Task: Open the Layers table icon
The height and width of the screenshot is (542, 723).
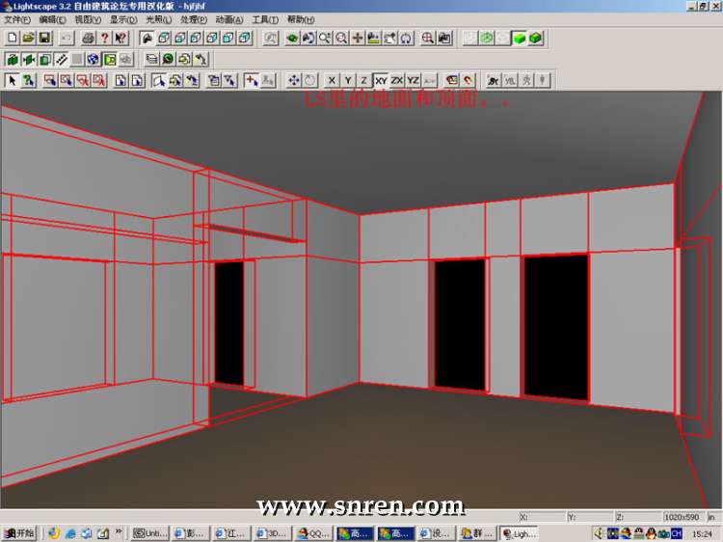Action: coord(151,59)
